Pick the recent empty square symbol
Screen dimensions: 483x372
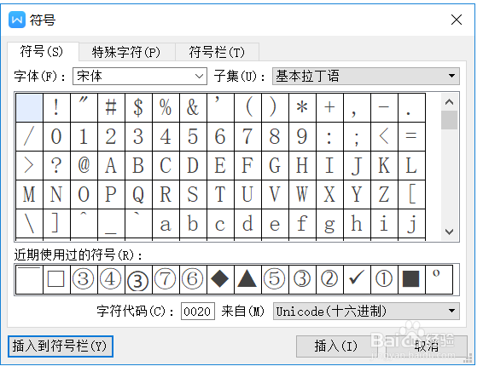[56, 279]
